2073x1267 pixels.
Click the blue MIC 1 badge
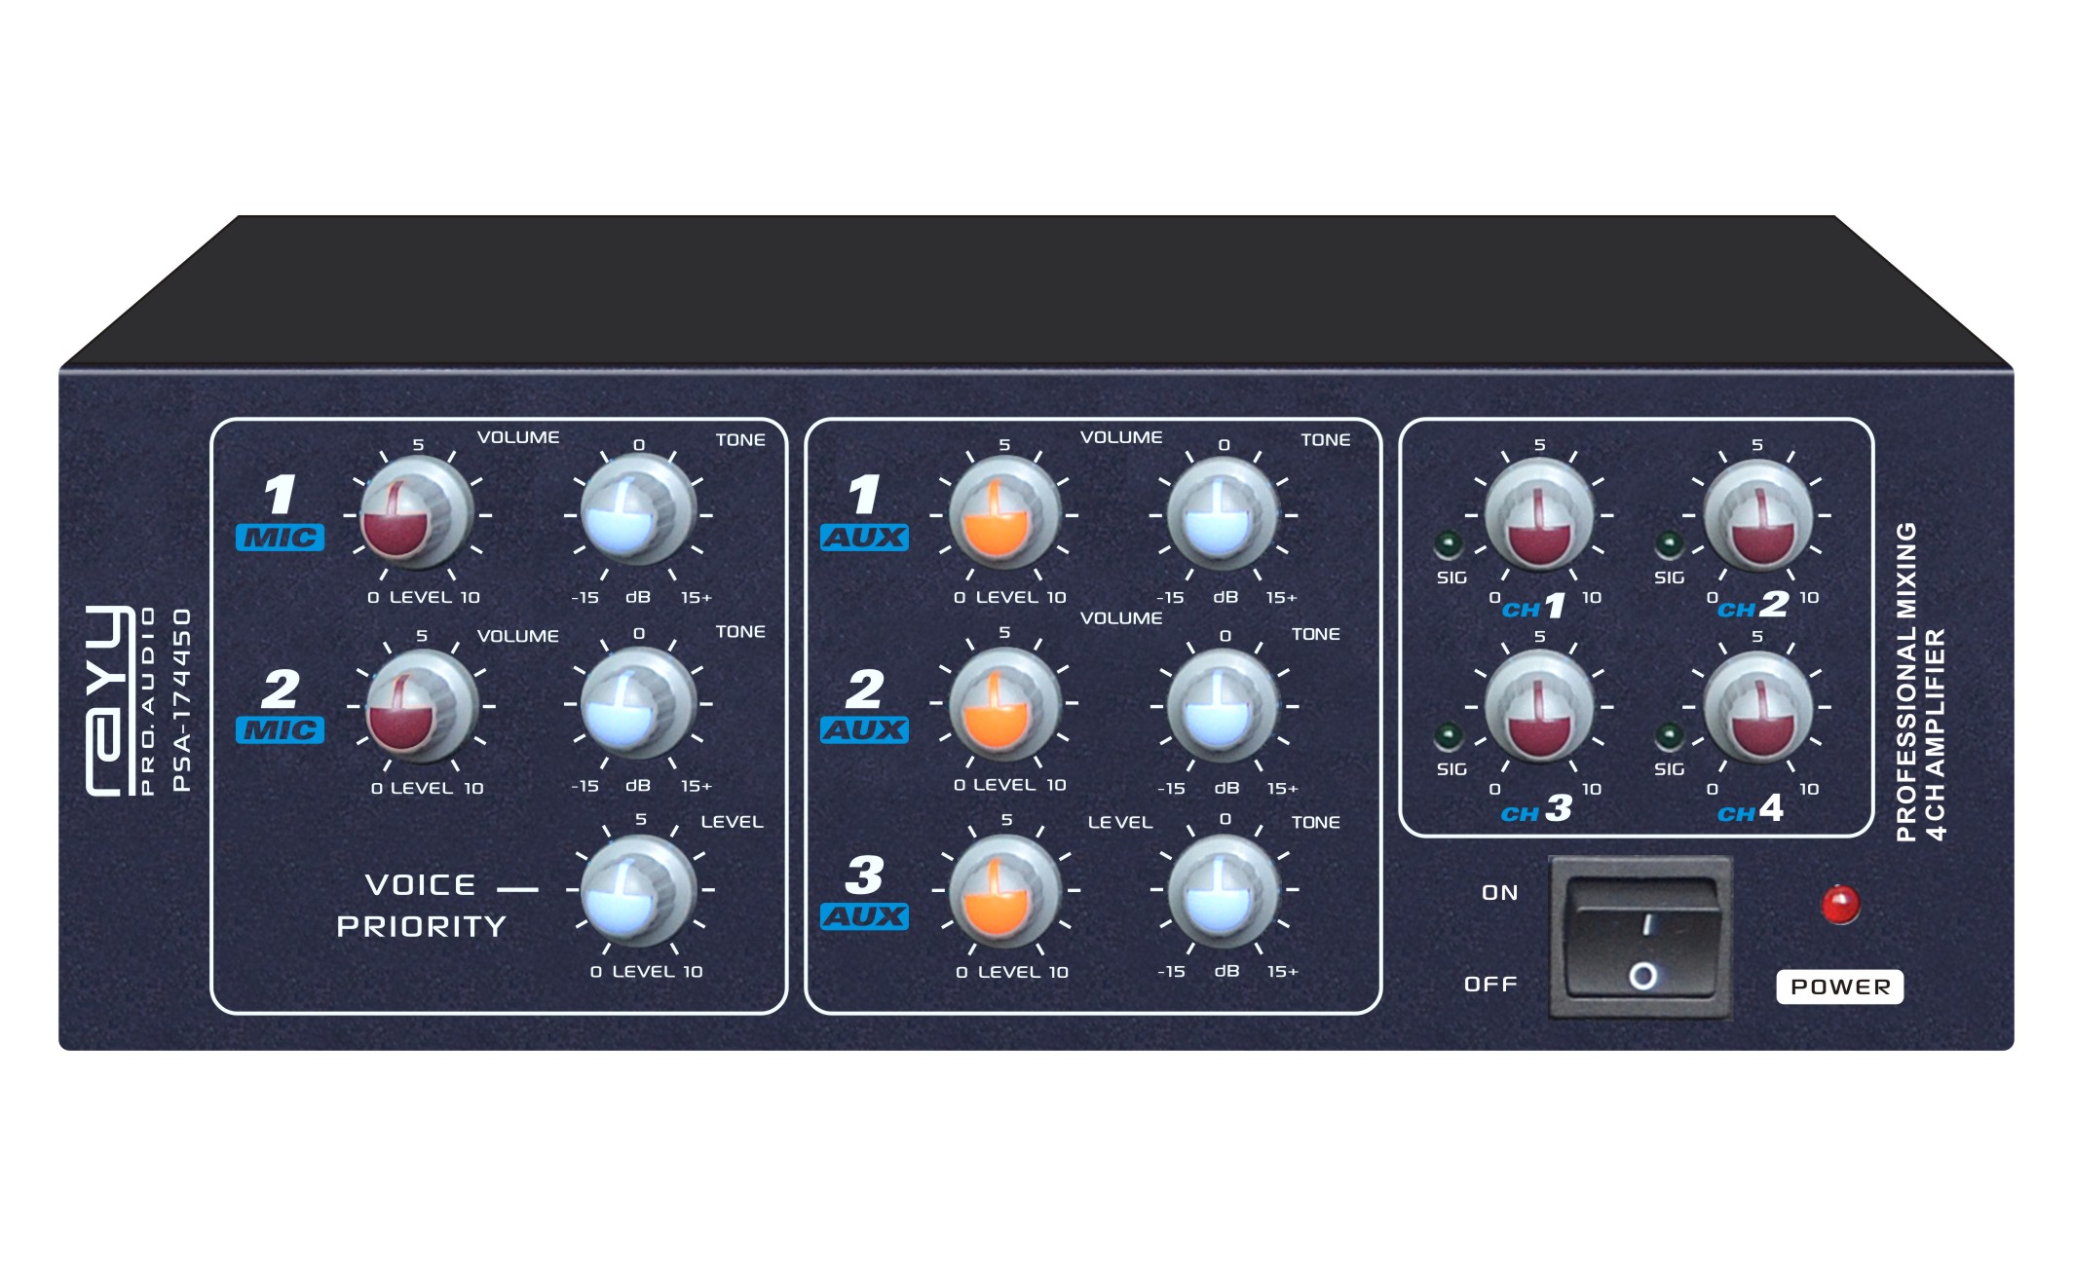pyautogui.click(x=280, y=538)
